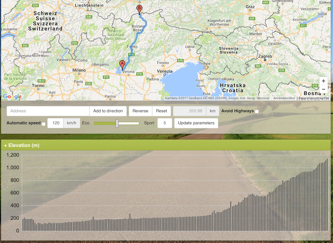Reset the route

coord(162,111)
